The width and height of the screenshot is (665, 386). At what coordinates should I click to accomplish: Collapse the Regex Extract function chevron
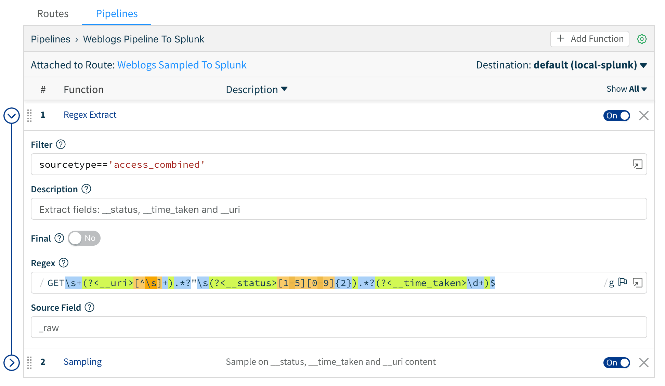point(12,116)
